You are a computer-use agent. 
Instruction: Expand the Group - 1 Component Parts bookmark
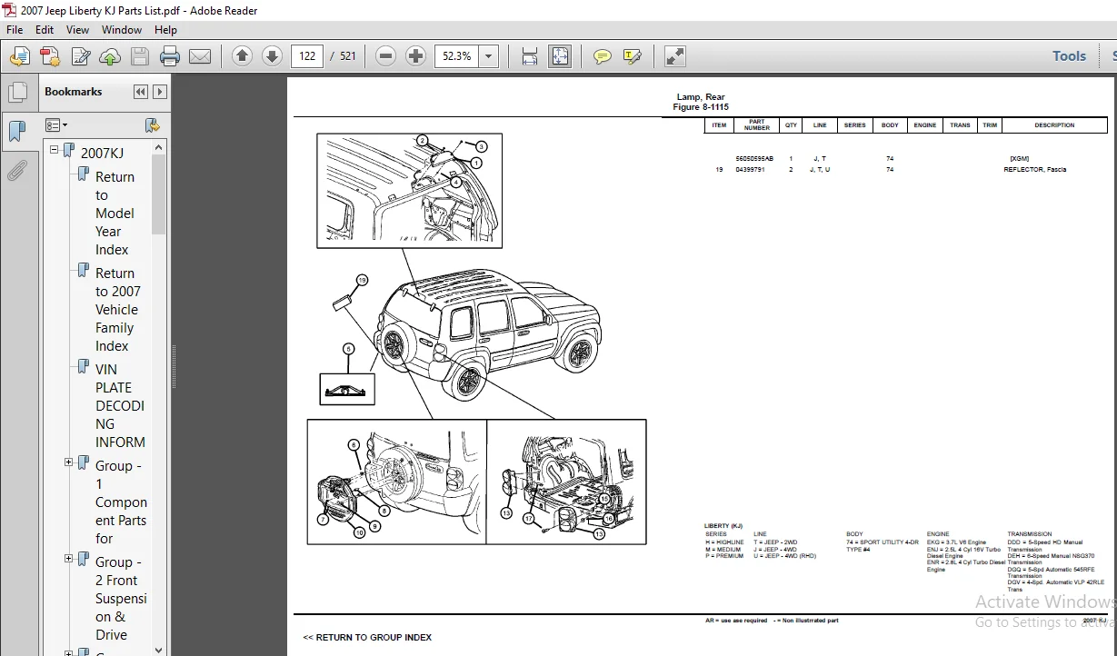point(69,462)
